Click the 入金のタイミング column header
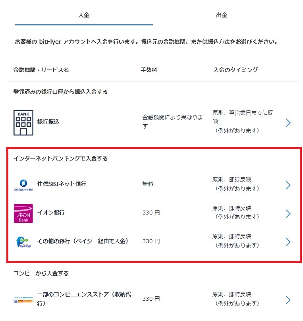303x321 pixels. (x=235, y=70)
